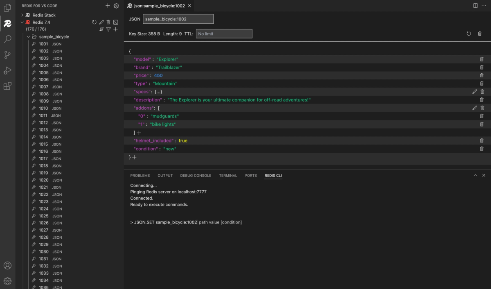Add a new key with the plus icon

pos(115,29)
